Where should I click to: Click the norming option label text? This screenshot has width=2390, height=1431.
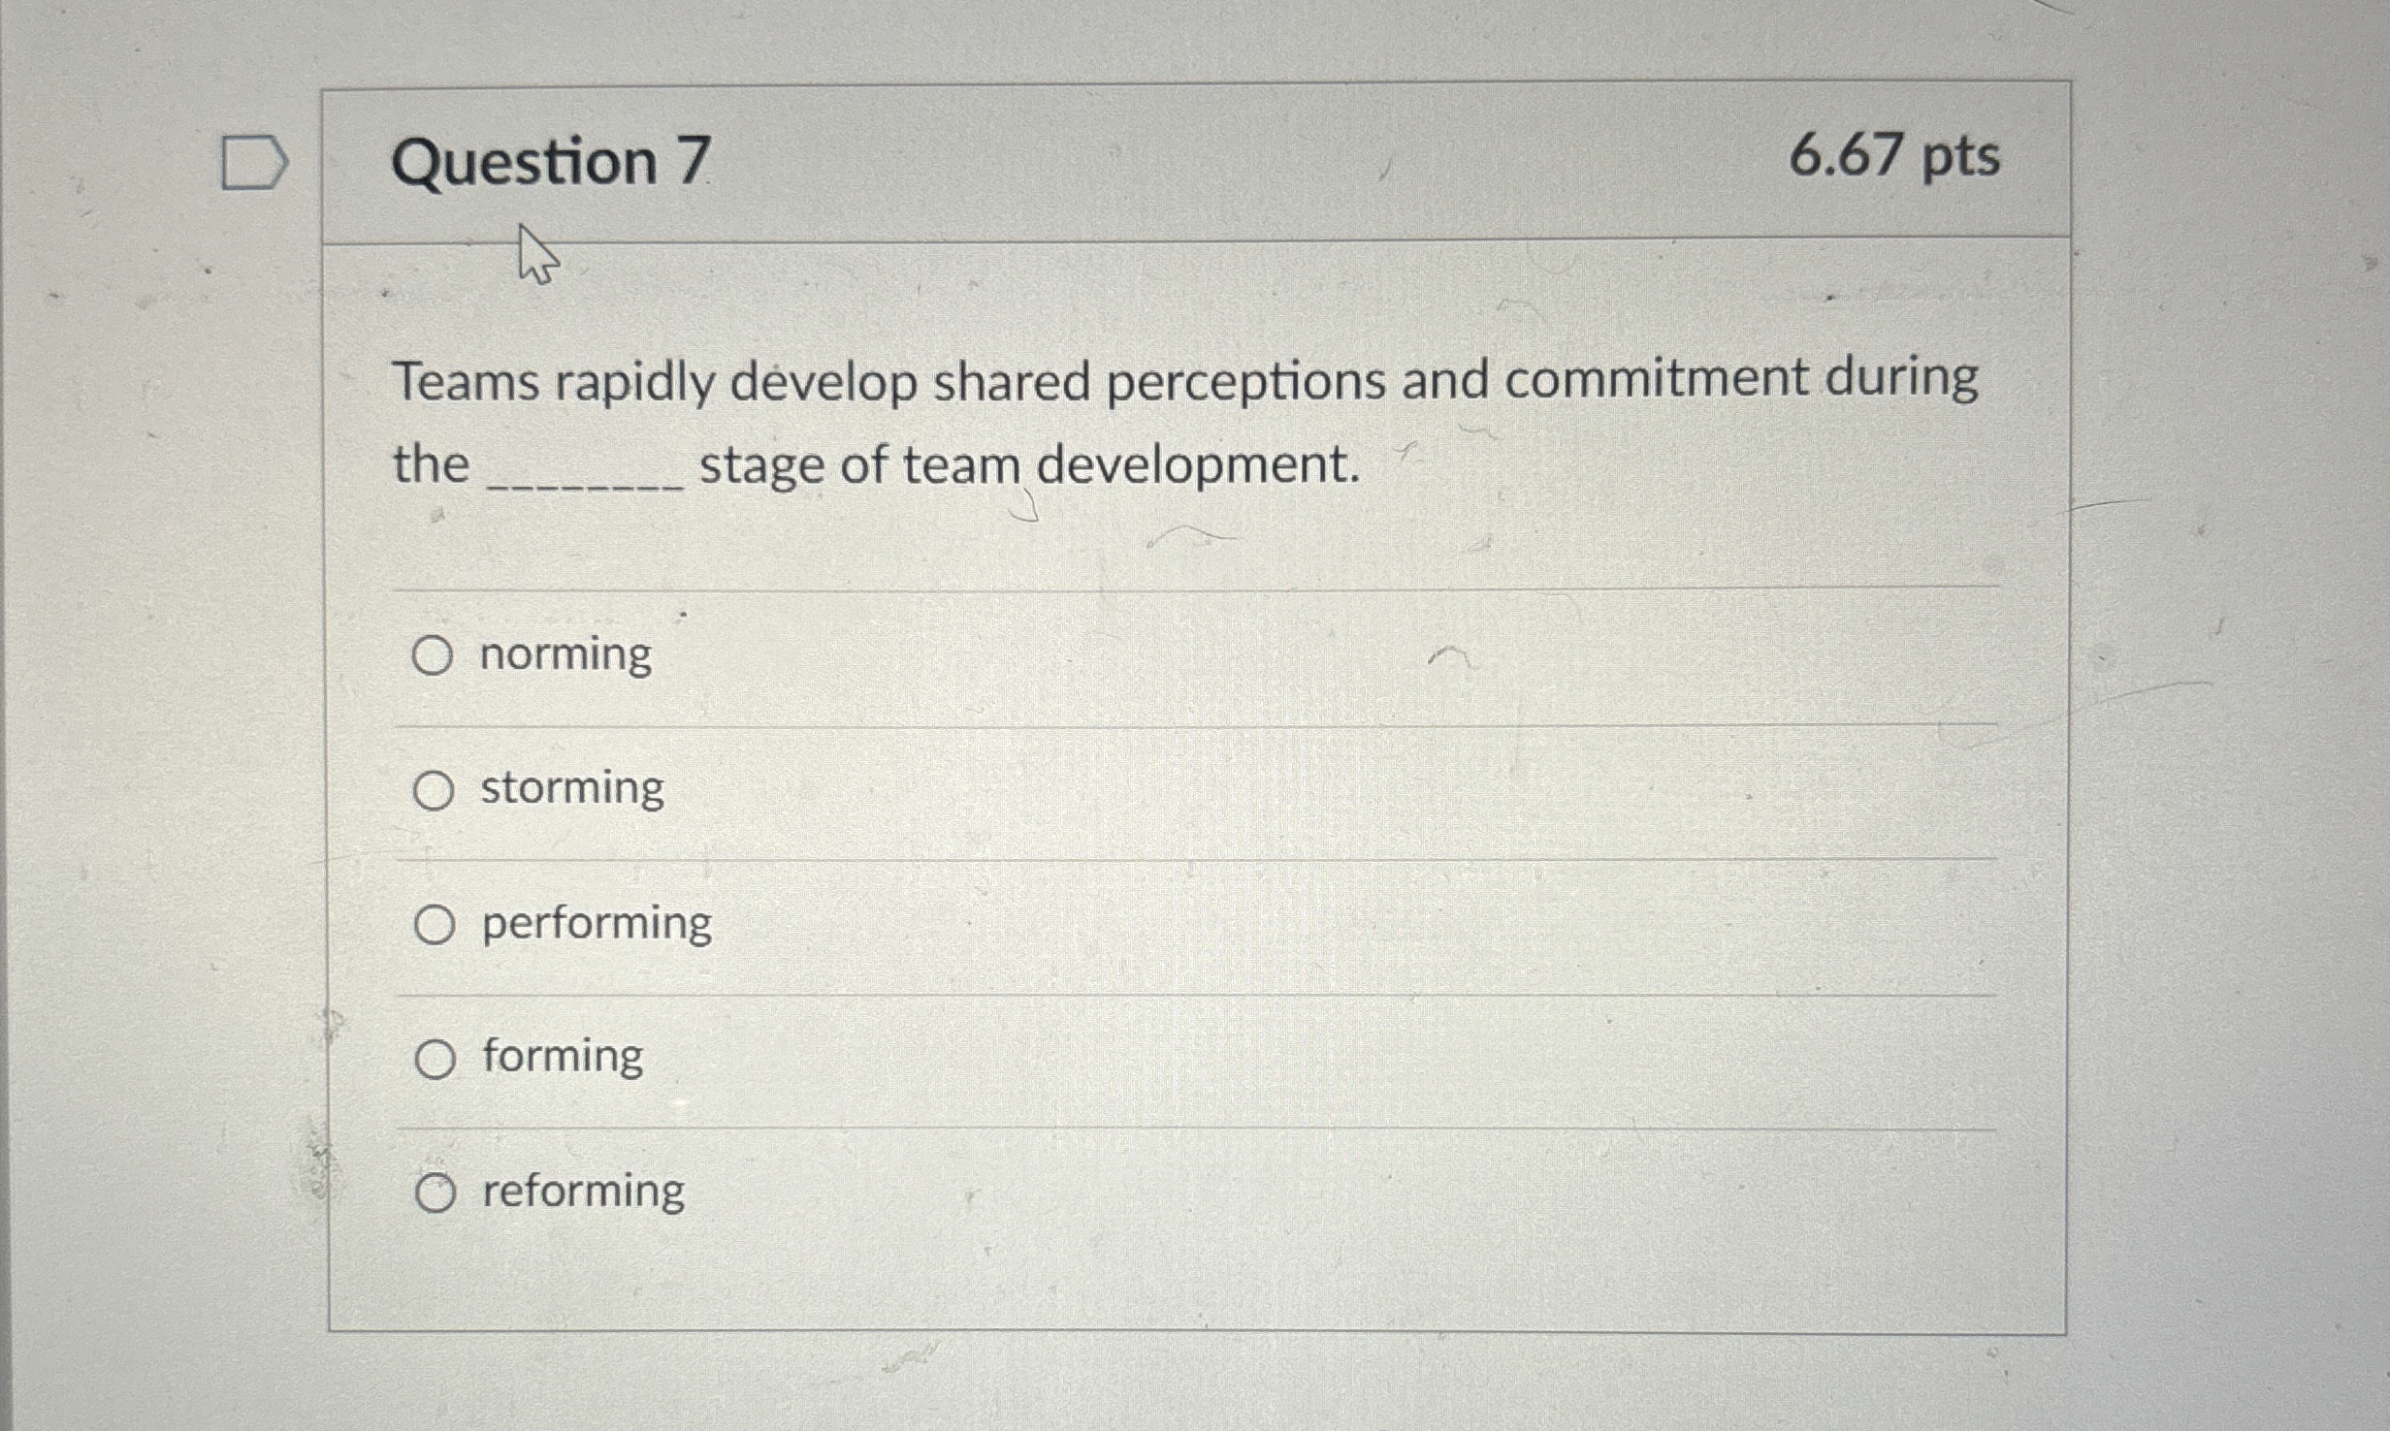point(565,655)
